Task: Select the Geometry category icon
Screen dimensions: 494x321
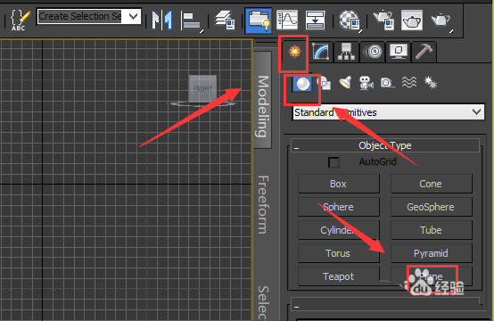Action: 302,84
